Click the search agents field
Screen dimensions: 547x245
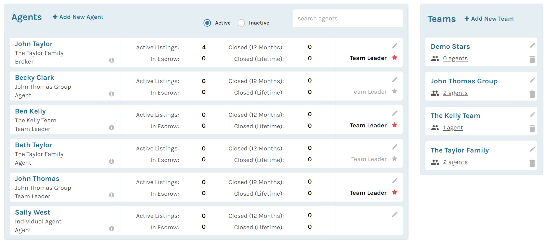coord(348,19)
